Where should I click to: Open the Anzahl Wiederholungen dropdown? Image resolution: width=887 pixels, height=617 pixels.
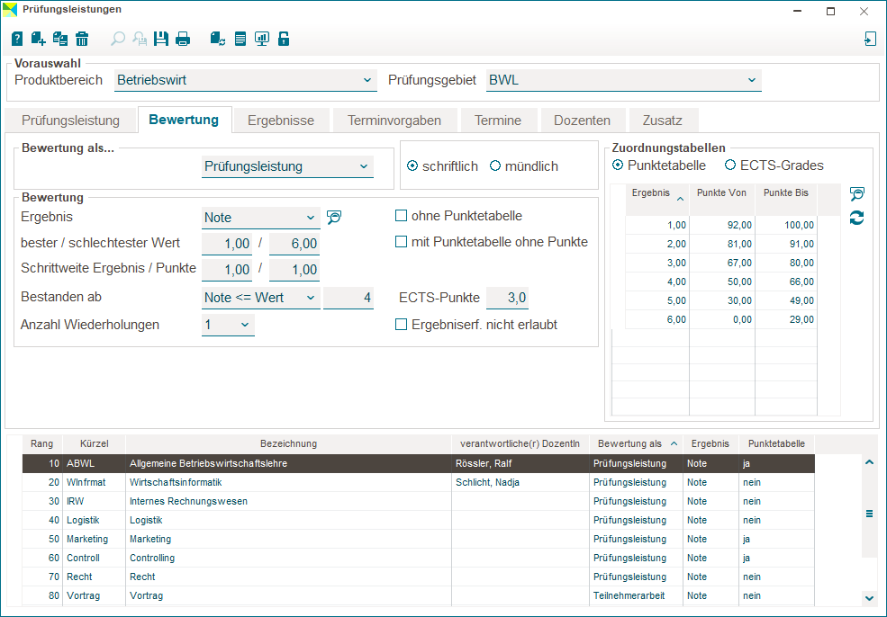(245, 325)
